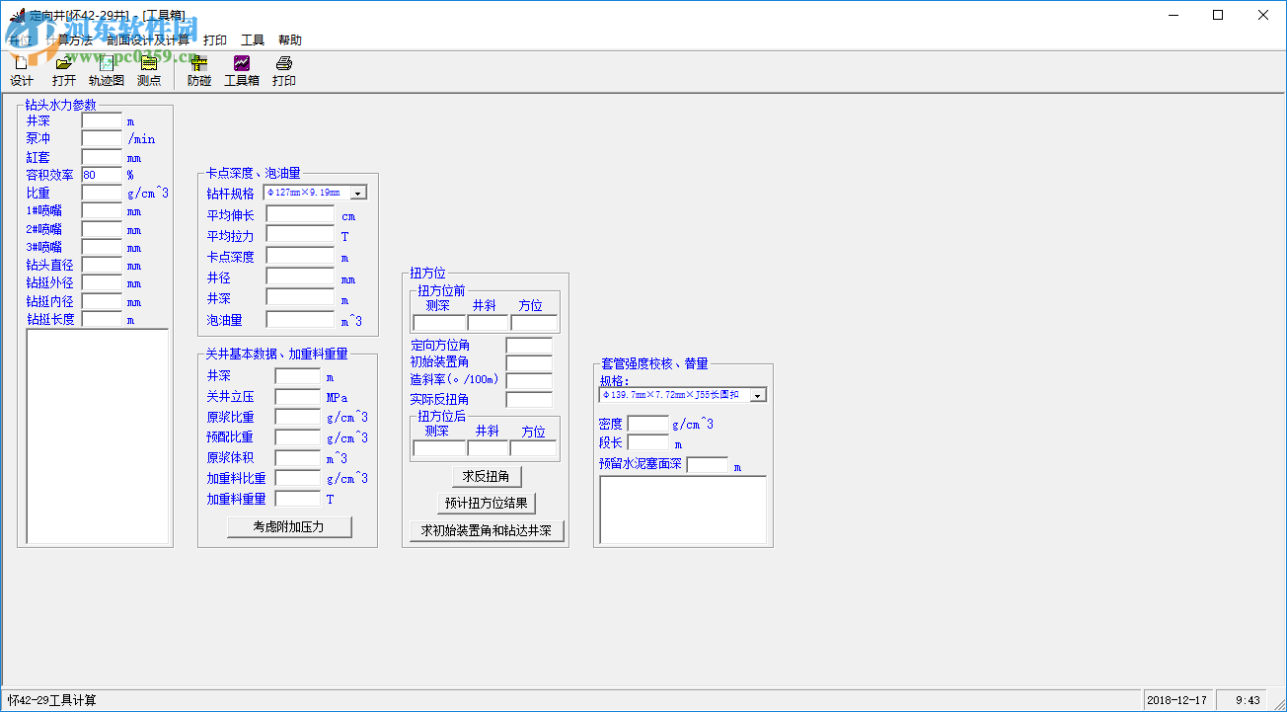Focus the 井斜 field under 扭方位后
This screenshot has width=1287, height=712.
(488, 448)
